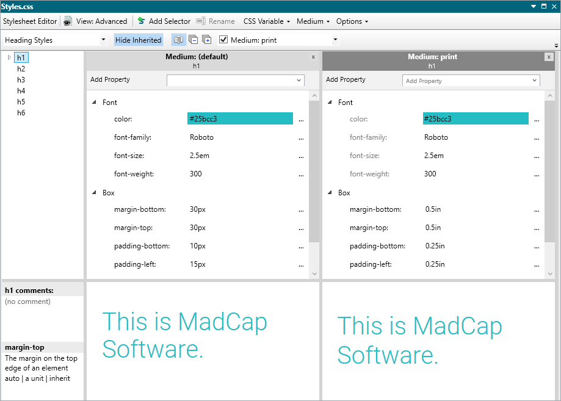Image resolution: width=561 pixels, height=401 pixels.
Task: Select the h5 style
Action: click(21, 102)
